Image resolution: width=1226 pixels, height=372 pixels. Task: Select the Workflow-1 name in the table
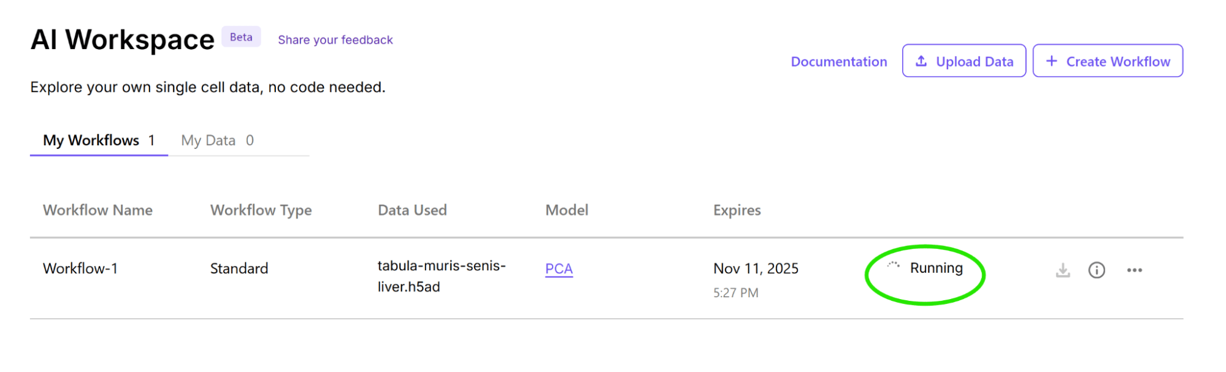click(82, 268)
